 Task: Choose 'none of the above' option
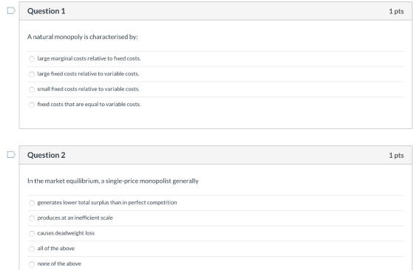(32, 264)
